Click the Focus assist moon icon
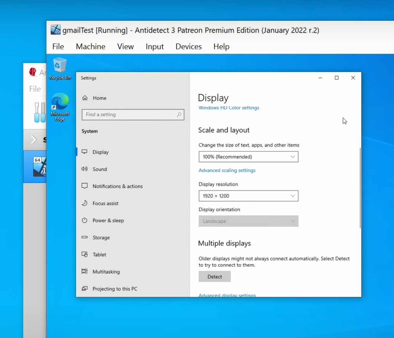The width and height of the screenshot is (394, 338). [x=84, y=203]
